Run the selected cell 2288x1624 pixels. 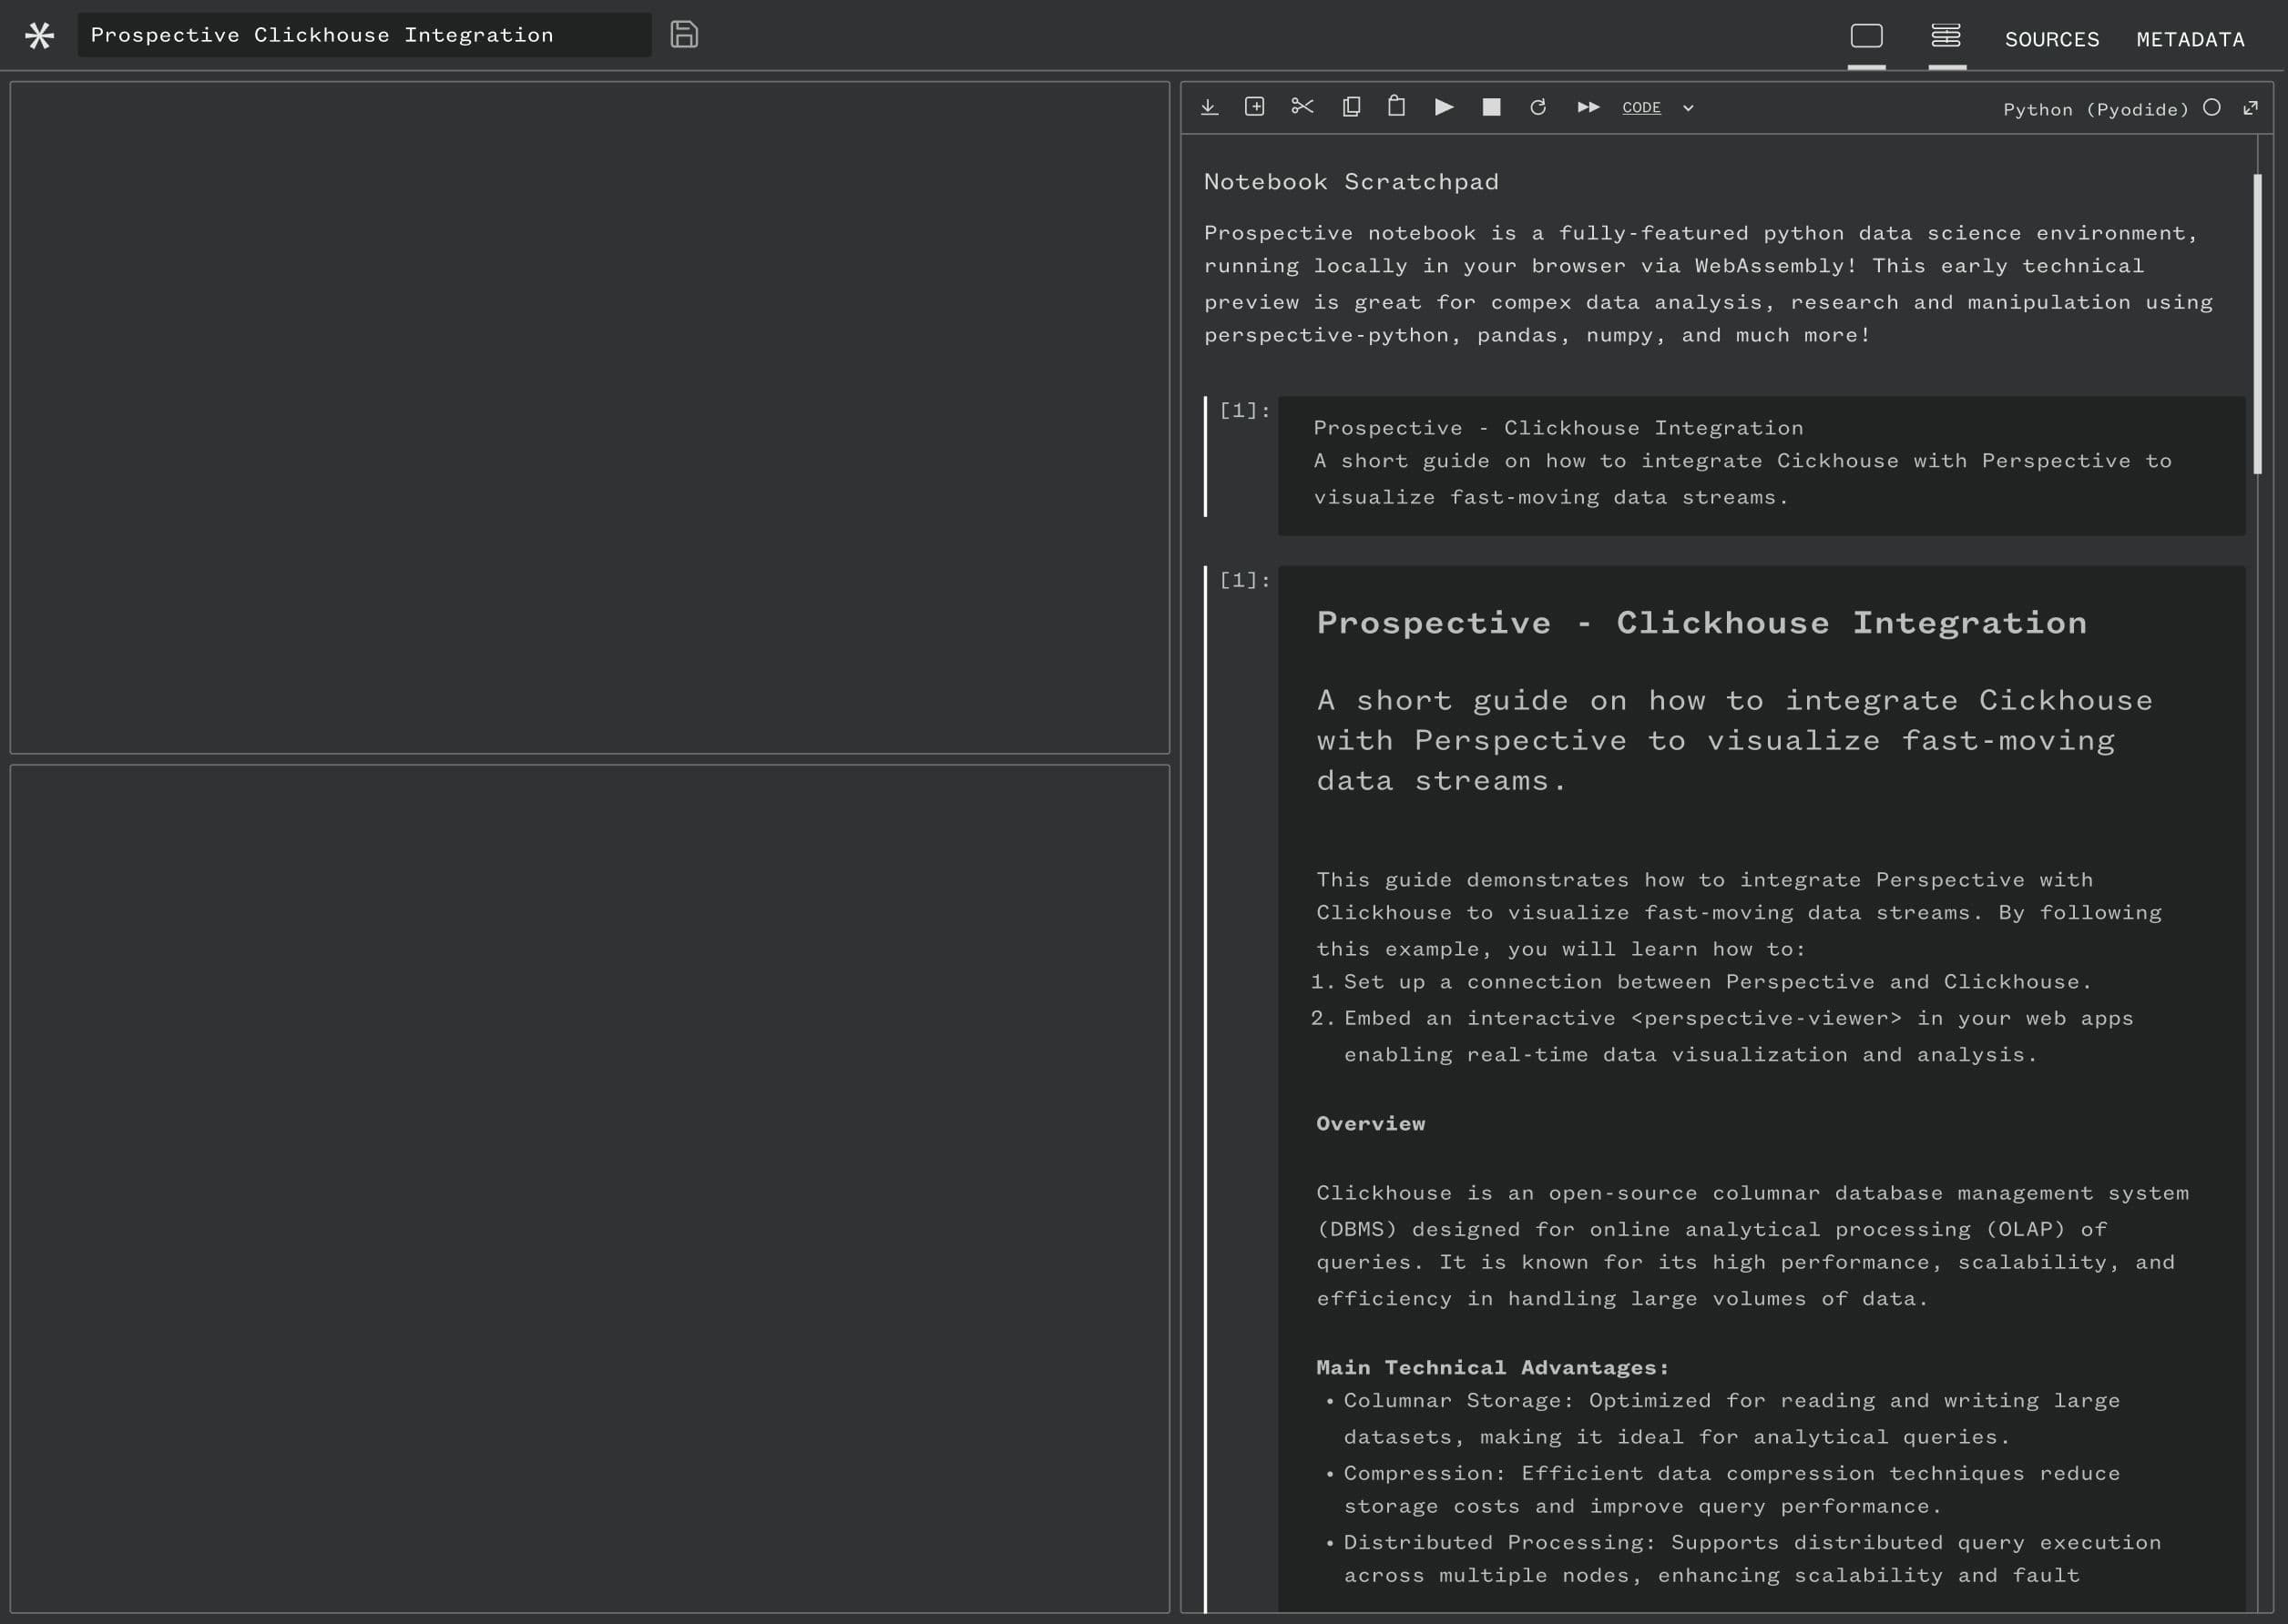(x=1444, y=107)
